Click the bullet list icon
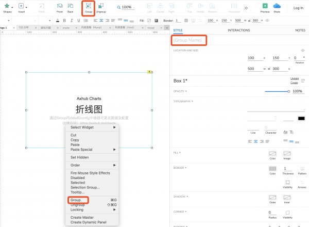The width and height of the screenshot is (309, 227). point(85,20)
